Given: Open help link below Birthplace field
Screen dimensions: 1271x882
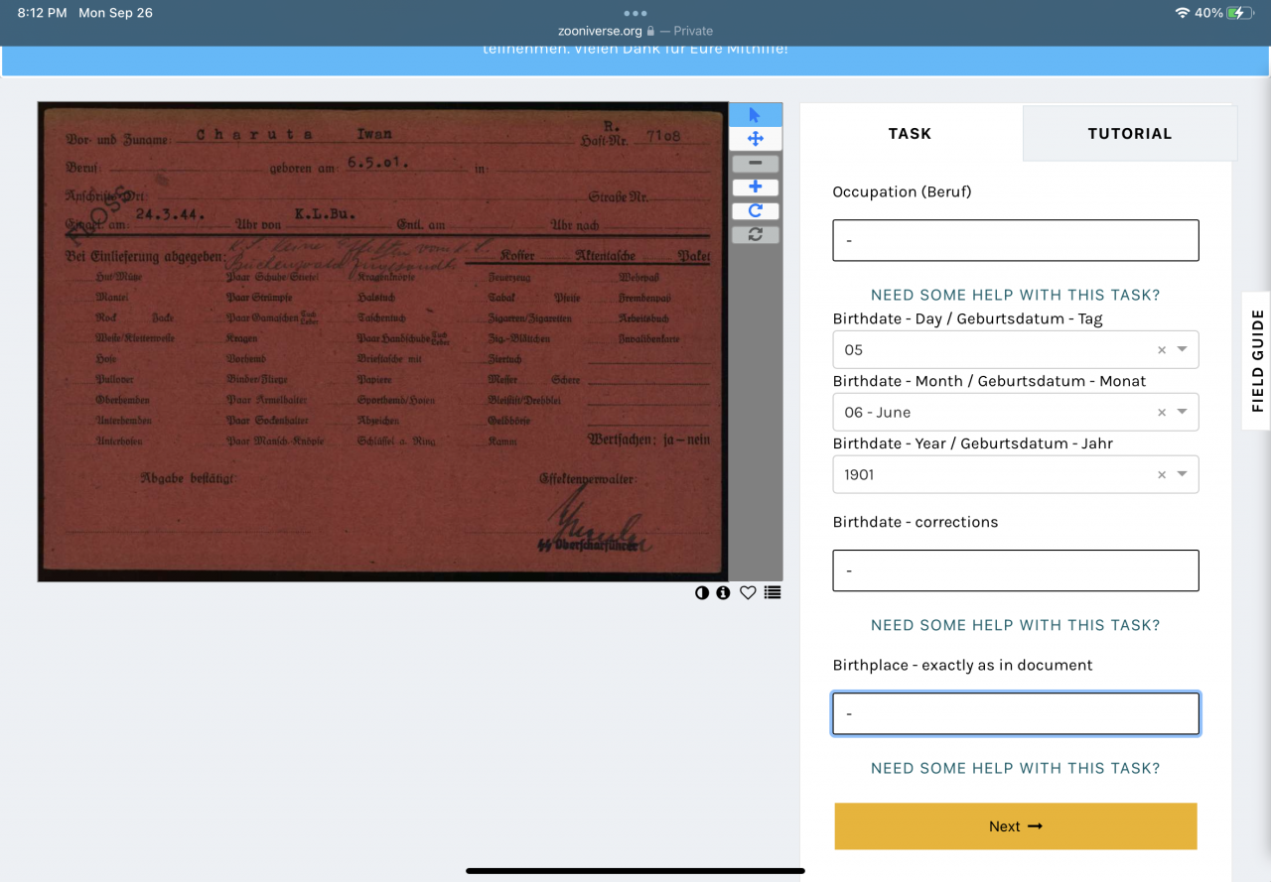Looking at the screenshot, I should pos(1015,768).
